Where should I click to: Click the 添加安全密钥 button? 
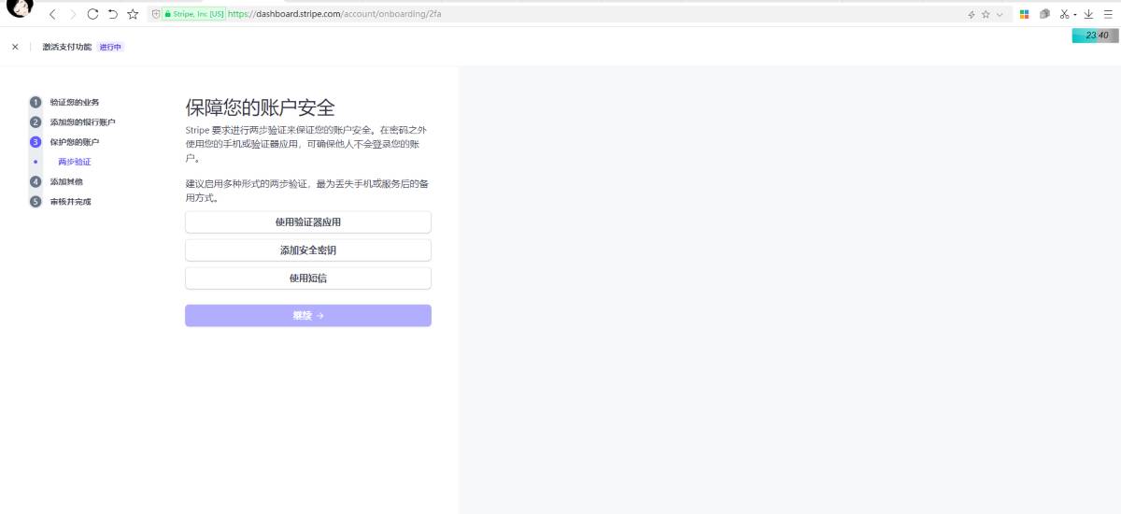click(307, 250)
